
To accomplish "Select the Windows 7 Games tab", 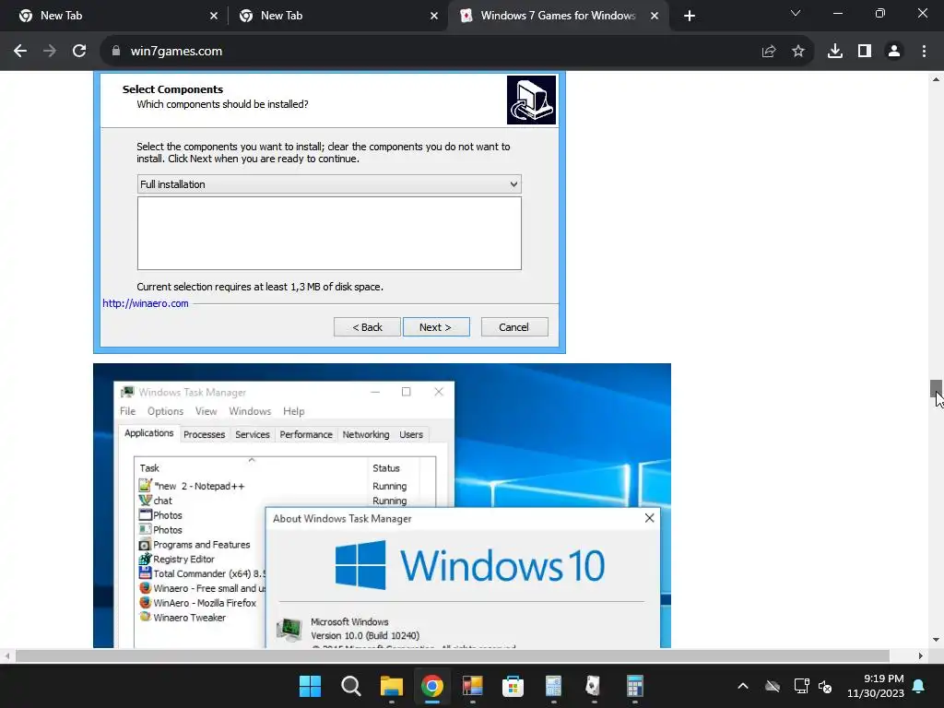I will [558, 16].
